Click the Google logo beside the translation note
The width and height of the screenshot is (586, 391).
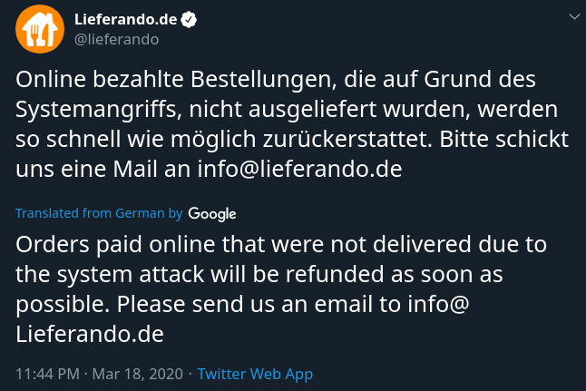(x=212, y=214)
